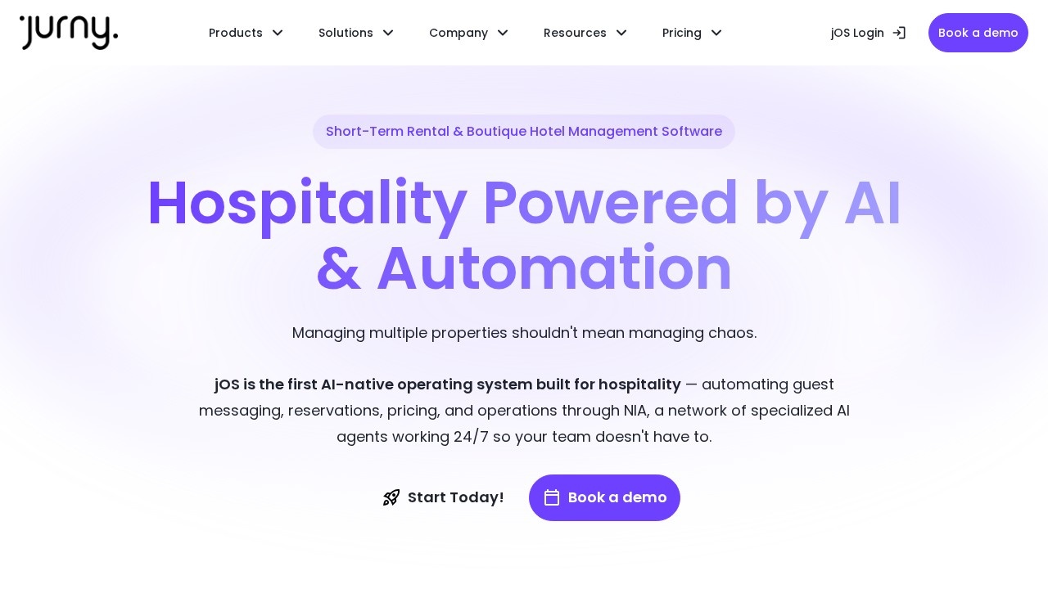The image size is (1048, 589).
Task: Open the Products menu
Action: click(246, 33)
